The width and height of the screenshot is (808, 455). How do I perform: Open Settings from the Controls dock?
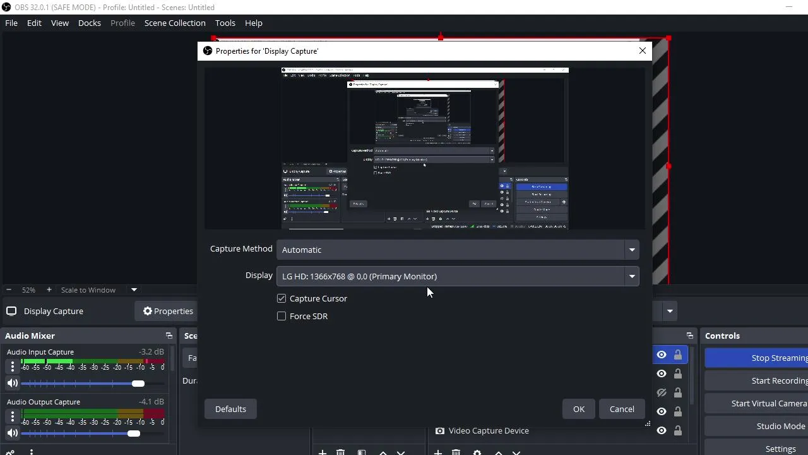click(756, 449)
